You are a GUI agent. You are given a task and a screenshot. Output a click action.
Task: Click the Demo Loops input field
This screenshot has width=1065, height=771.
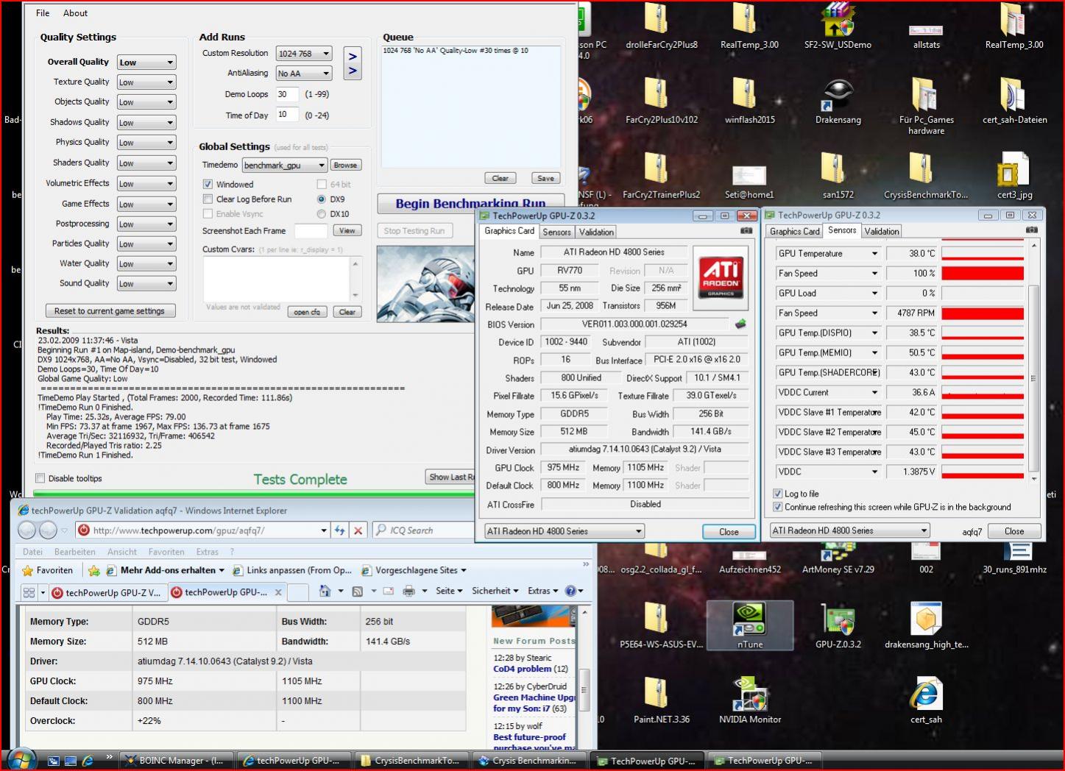click(287, 94)
